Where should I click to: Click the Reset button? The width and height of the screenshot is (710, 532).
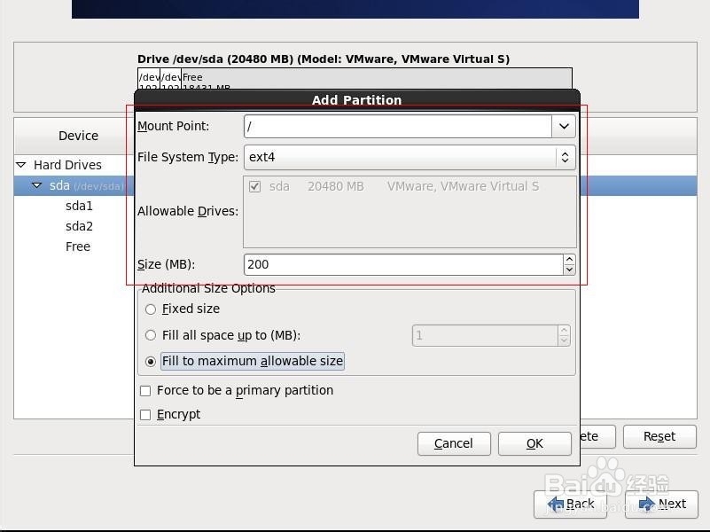tap(659, 436)
